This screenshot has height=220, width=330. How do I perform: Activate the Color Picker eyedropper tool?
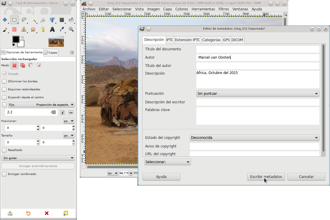pyautogui.click(x=62, y=30)
